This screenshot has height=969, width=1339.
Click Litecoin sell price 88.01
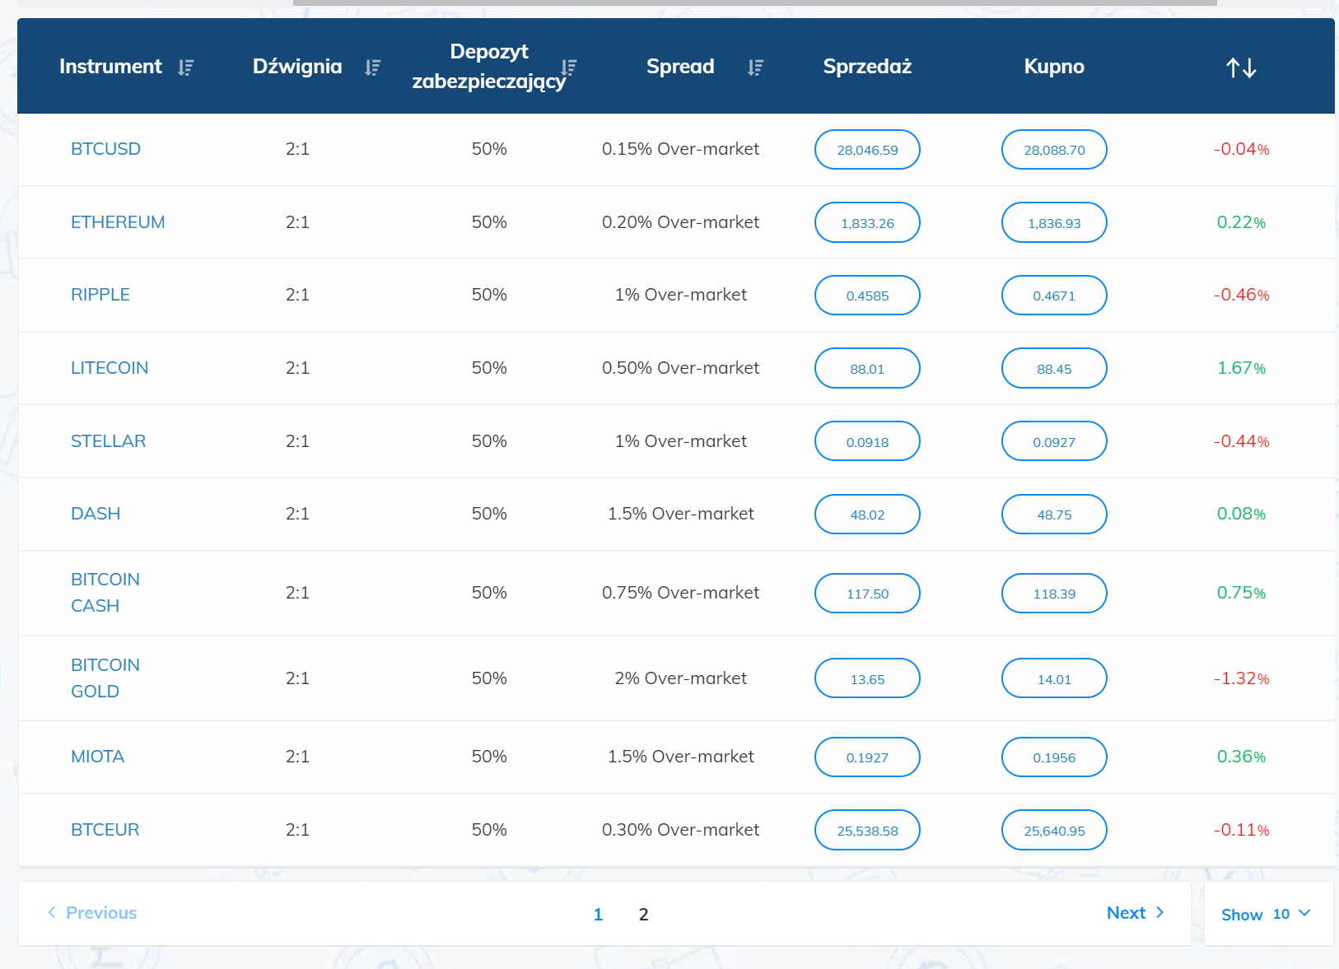click(x=867, y=368)
